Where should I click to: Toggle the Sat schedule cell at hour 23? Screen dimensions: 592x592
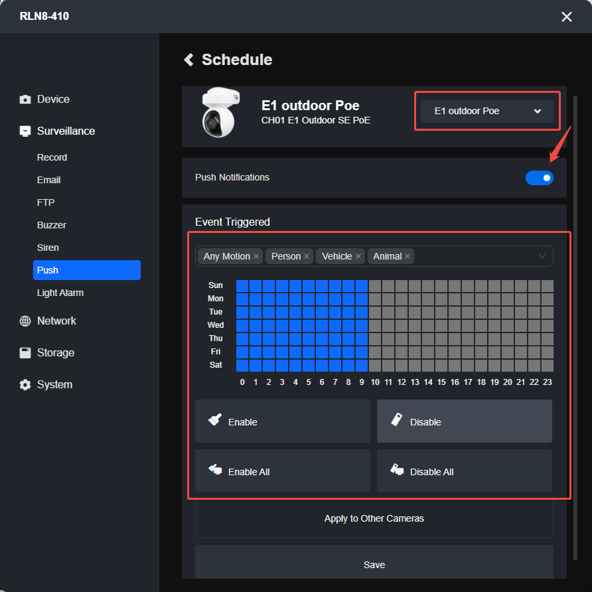(548, 366)
